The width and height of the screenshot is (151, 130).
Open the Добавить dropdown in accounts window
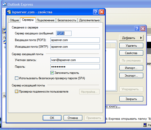(x=131, y=38)
